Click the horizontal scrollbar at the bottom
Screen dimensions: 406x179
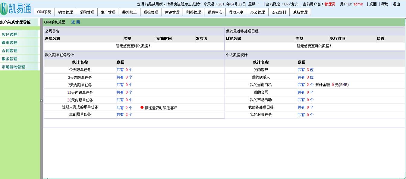(x=223, y=178)
